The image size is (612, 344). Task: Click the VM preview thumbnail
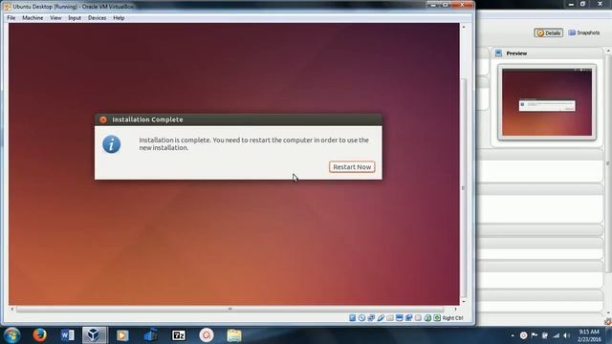[547, 102]
